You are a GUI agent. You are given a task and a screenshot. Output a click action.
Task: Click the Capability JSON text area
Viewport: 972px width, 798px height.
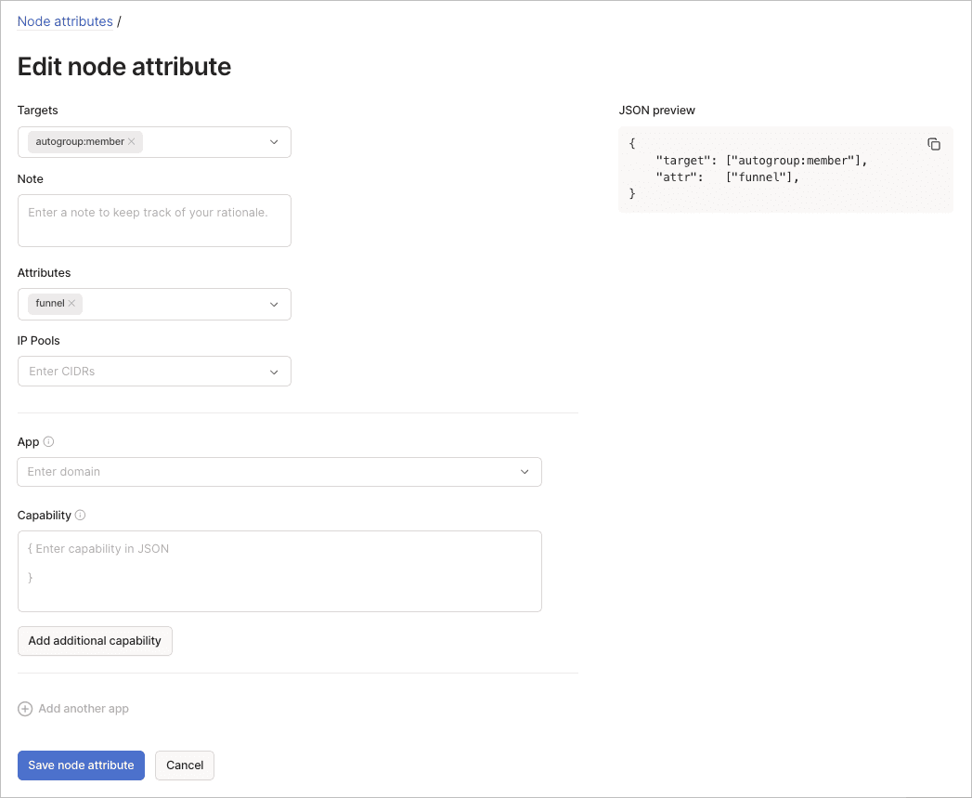(x=279, y=570)
